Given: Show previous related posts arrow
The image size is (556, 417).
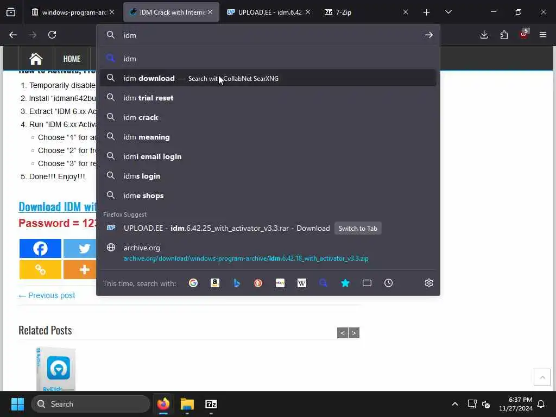Looking at the screenshot, I should tap(342, 333).
